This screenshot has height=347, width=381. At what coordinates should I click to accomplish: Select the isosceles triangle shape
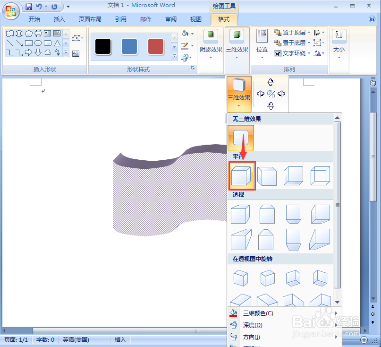tap(57, 43)
